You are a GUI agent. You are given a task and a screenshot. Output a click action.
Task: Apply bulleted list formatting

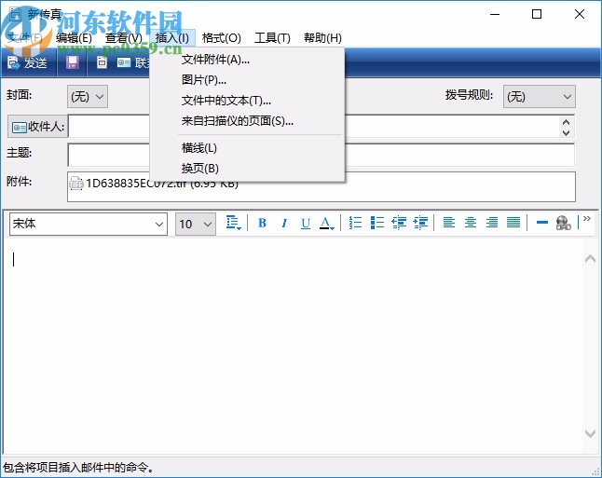[x=377, y=223]
